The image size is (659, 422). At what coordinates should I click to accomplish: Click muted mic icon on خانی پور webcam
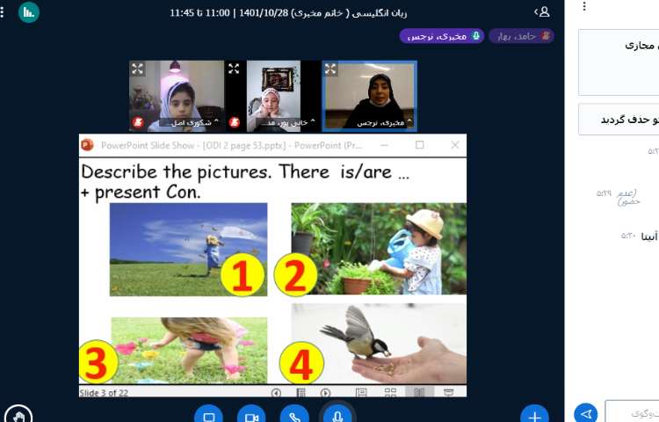coord(235,122)
